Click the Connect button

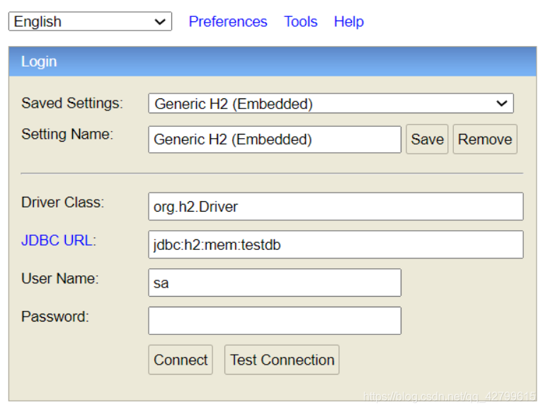181,360
